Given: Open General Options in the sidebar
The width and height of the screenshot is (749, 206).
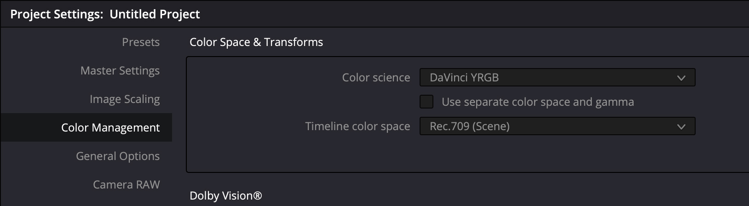Looking at the screenshot, I should point(117,156).
